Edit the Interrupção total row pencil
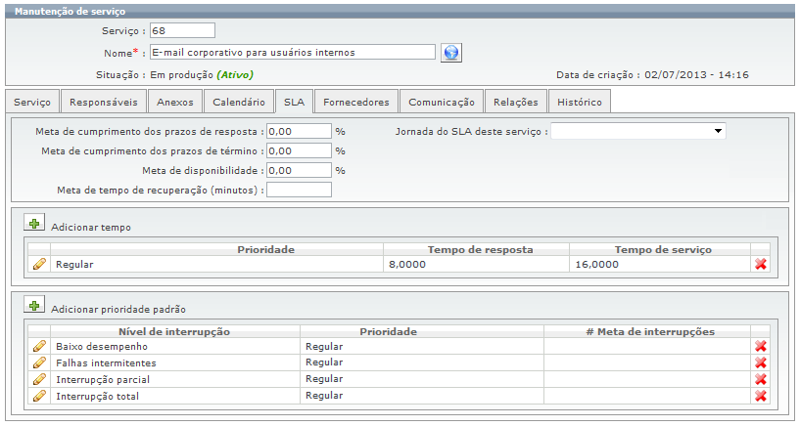This screenshot has width=800, height=426. 39,396
